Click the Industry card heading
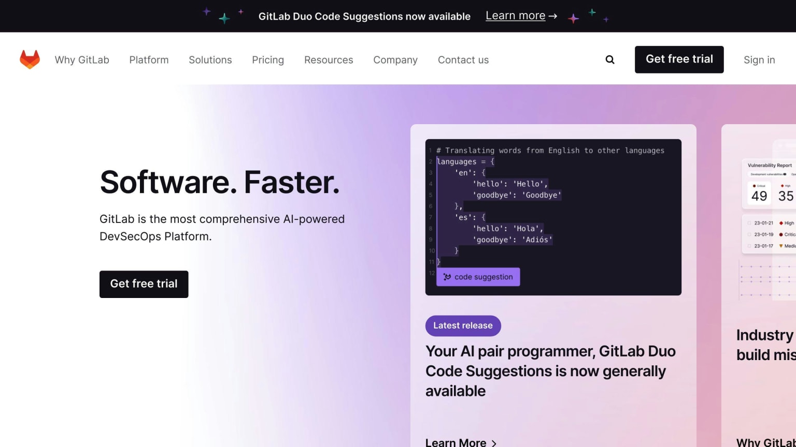This screenshot has width=796, height=447. pos(766,345)
